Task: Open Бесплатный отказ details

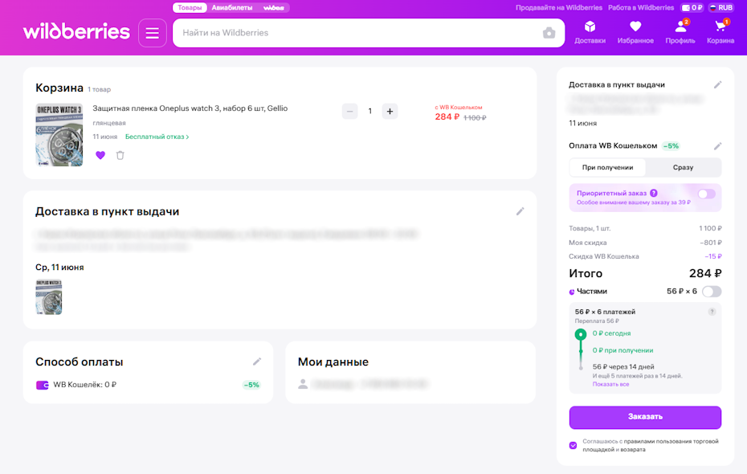Action: point(157,137)
